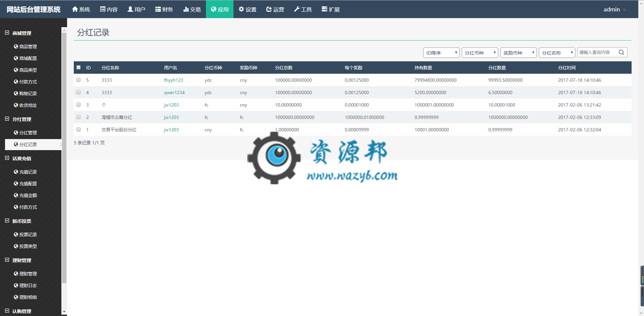The image size is (644, 316).
Task: Check the row with ID 2
Action: point(78,117)
